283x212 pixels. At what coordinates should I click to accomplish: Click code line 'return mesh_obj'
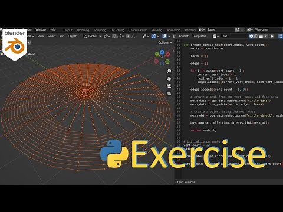click(x=203, y=130)
